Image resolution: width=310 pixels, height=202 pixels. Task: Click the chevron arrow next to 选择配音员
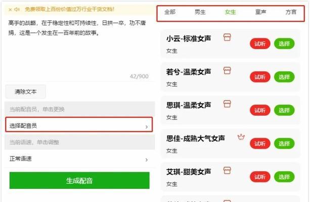147,127
